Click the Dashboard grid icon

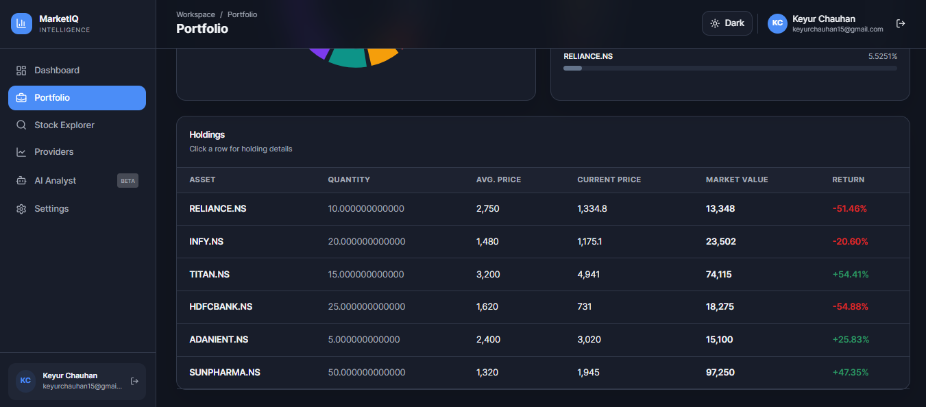click(21, 71)
